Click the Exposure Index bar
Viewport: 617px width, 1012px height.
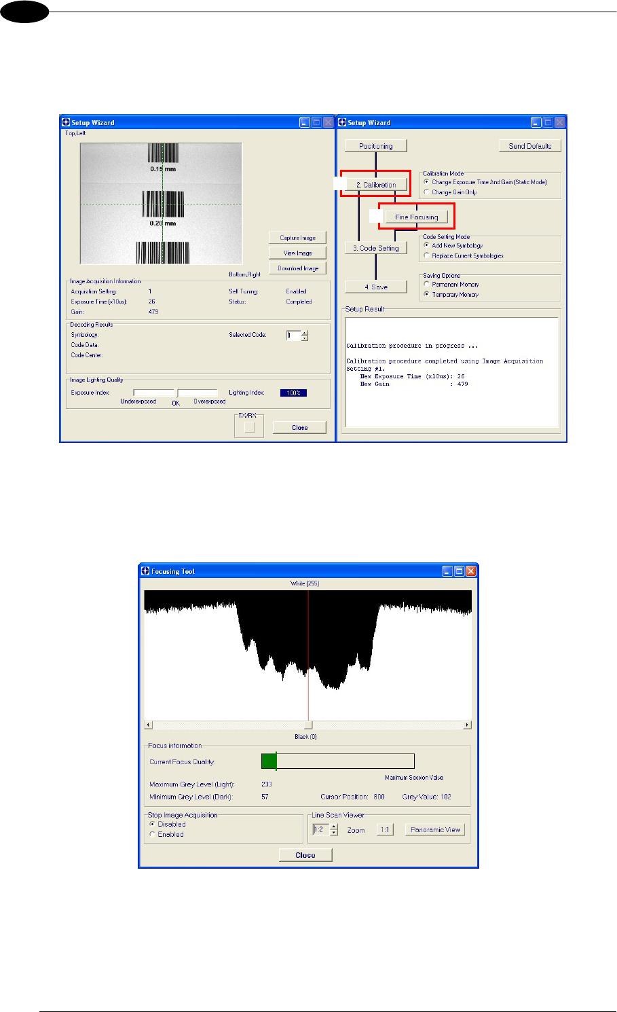(x=175, y=393)
